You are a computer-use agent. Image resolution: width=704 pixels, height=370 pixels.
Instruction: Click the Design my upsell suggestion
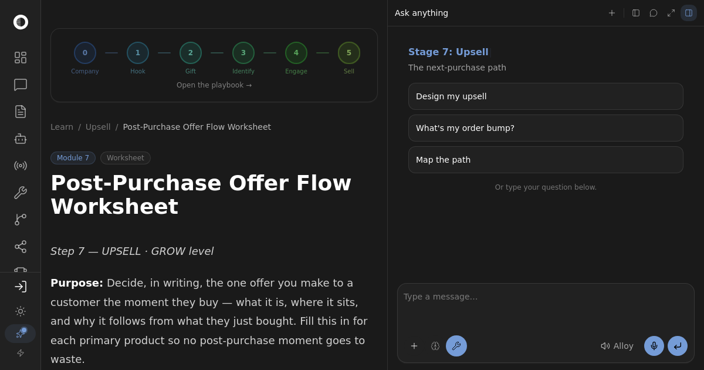tap(546, 96)
